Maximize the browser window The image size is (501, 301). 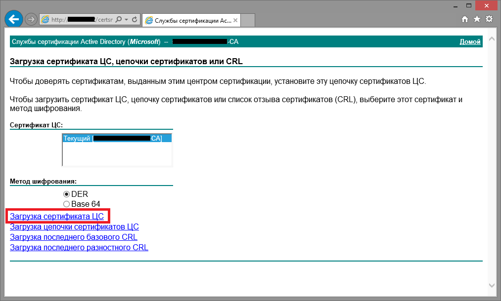469,6
